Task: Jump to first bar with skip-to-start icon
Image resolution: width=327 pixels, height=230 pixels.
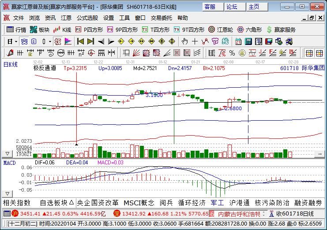Action: [80, 41]
